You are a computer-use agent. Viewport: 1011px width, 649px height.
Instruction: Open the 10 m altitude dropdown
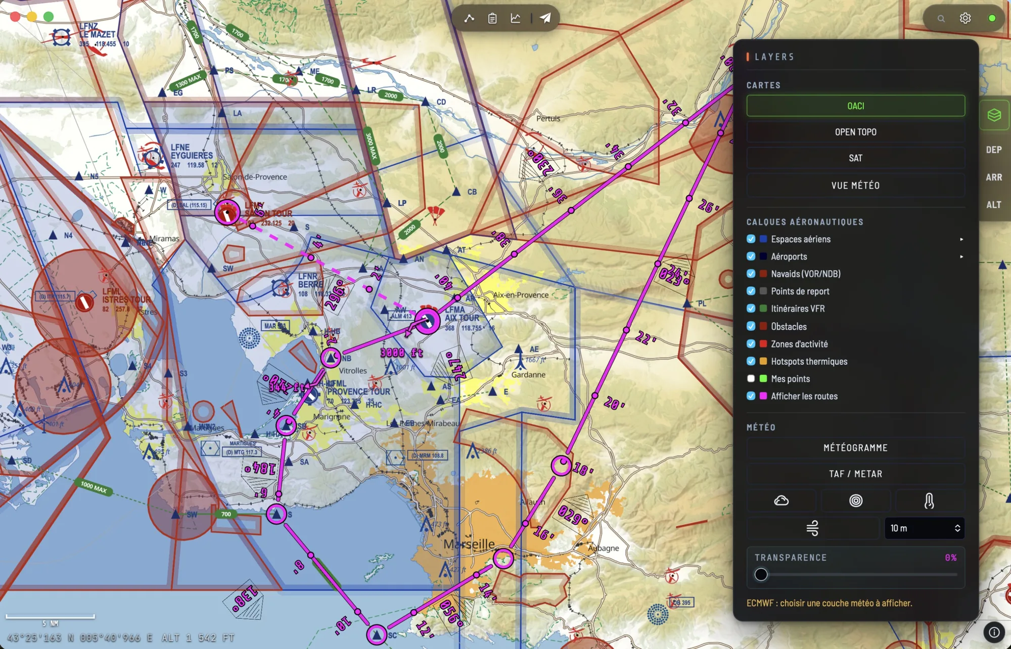click(x=925, y=528)
